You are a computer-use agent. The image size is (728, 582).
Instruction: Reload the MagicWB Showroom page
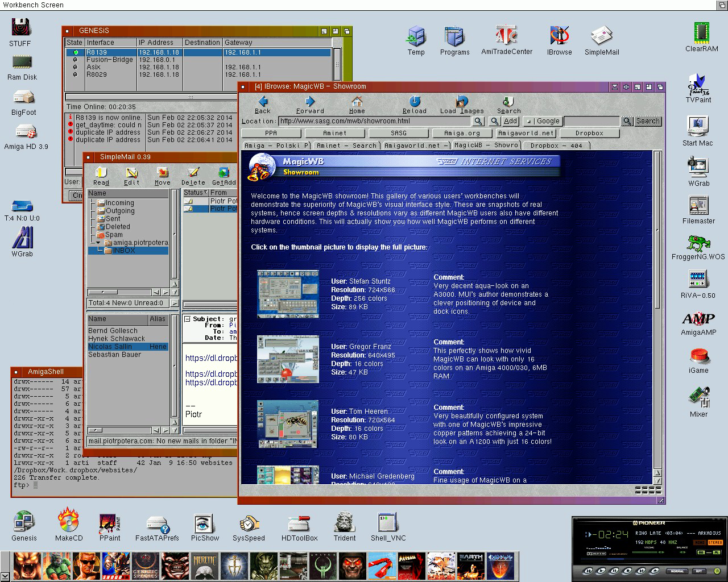415,105
